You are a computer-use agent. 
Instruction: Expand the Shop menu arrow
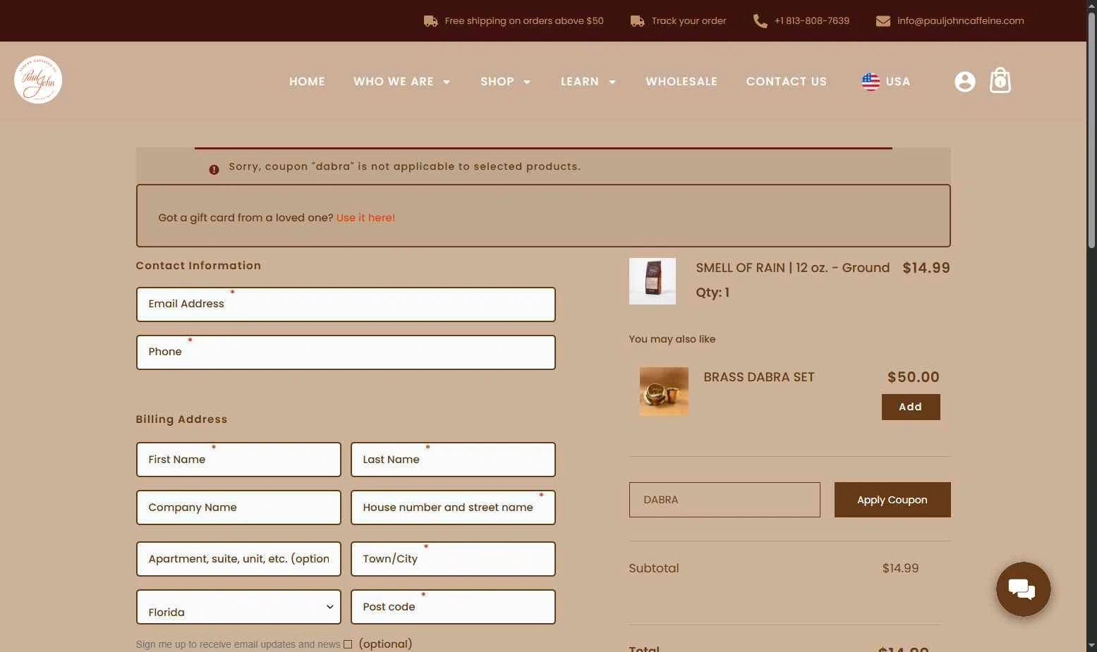526,82
